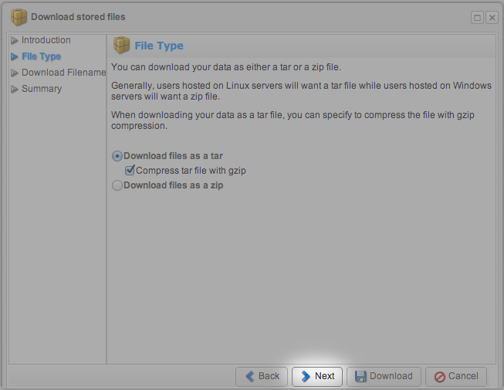The height and width of the screenshot is (390, 504).
Task: Select the File Type step in sidebar
Action: coord(41,56)
